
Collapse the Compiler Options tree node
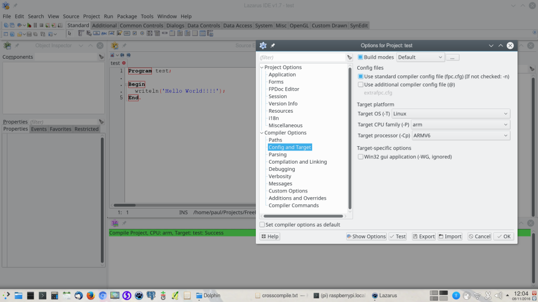(x=262, y=133)
